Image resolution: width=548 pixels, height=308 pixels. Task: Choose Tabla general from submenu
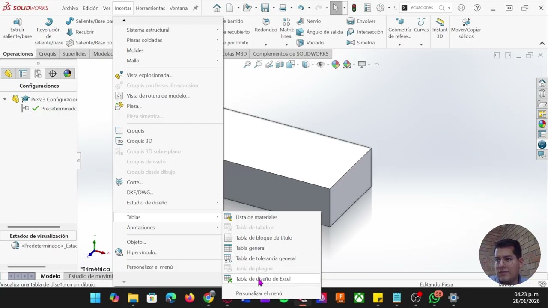271,248
